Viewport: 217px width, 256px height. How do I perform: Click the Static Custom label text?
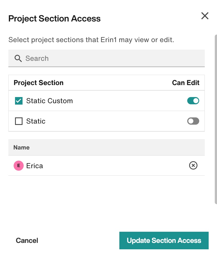[50, 101]
